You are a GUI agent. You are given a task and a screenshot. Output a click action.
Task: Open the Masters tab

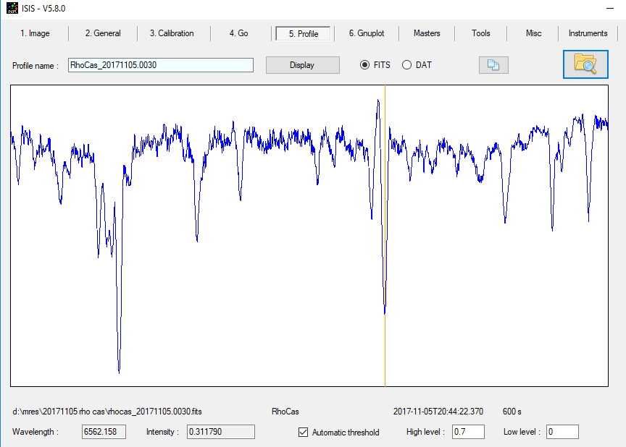coord(427,33)
